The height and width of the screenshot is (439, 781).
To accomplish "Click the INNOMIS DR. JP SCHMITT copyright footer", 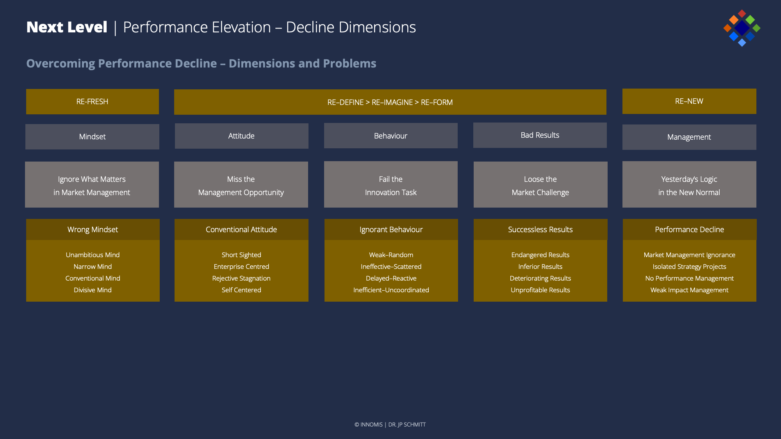I will 390,425.
